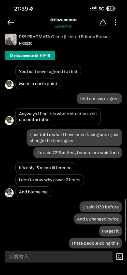Tap the avatar beside 'Meet in north point'
Image resolution: width=127 pixels, height=275 pixels.
click(9, 85)
